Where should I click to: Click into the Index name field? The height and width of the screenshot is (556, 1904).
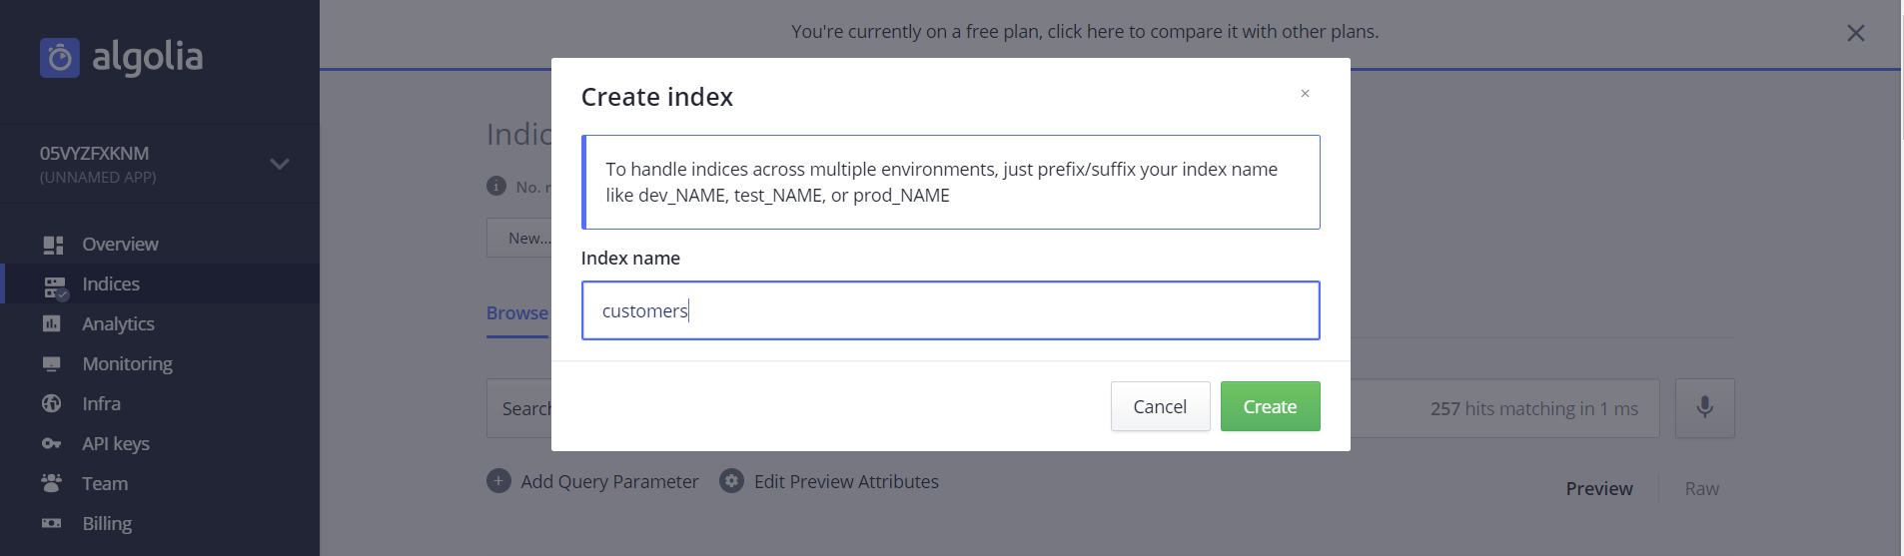point(950,310)
